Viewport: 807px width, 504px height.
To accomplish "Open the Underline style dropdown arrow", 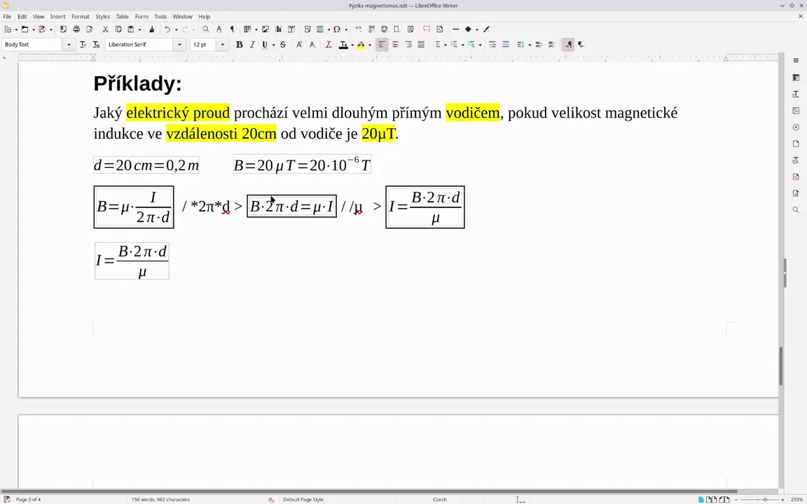I will 273,45.
